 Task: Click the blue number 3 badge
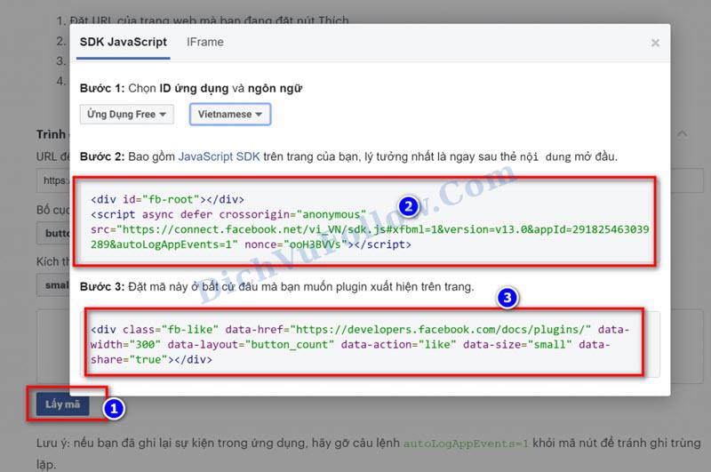click(x=507, y=299)
